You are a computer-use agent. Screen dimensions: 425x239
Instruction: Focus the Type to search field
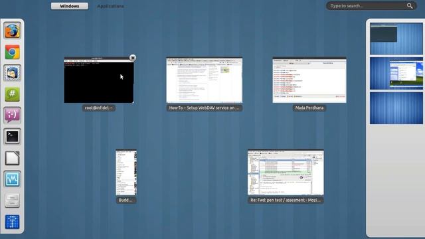coord(371,6)
